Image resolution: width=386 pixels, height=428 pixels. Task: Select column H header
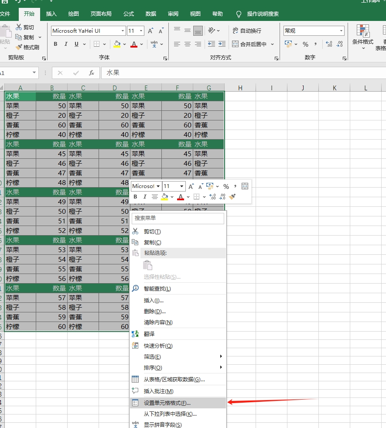[240, 88]
